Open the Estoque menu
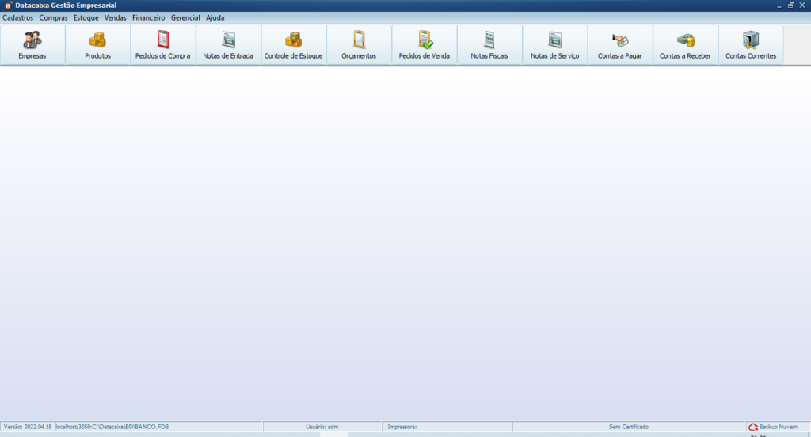 86,17
